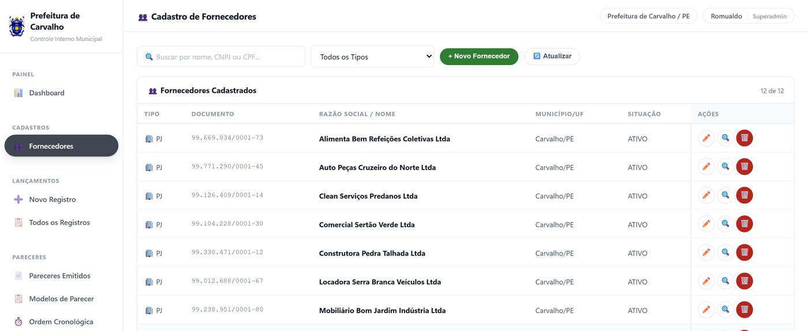
Task: Open the Romualdo Superadmin user menu
Action: point(749,16)
